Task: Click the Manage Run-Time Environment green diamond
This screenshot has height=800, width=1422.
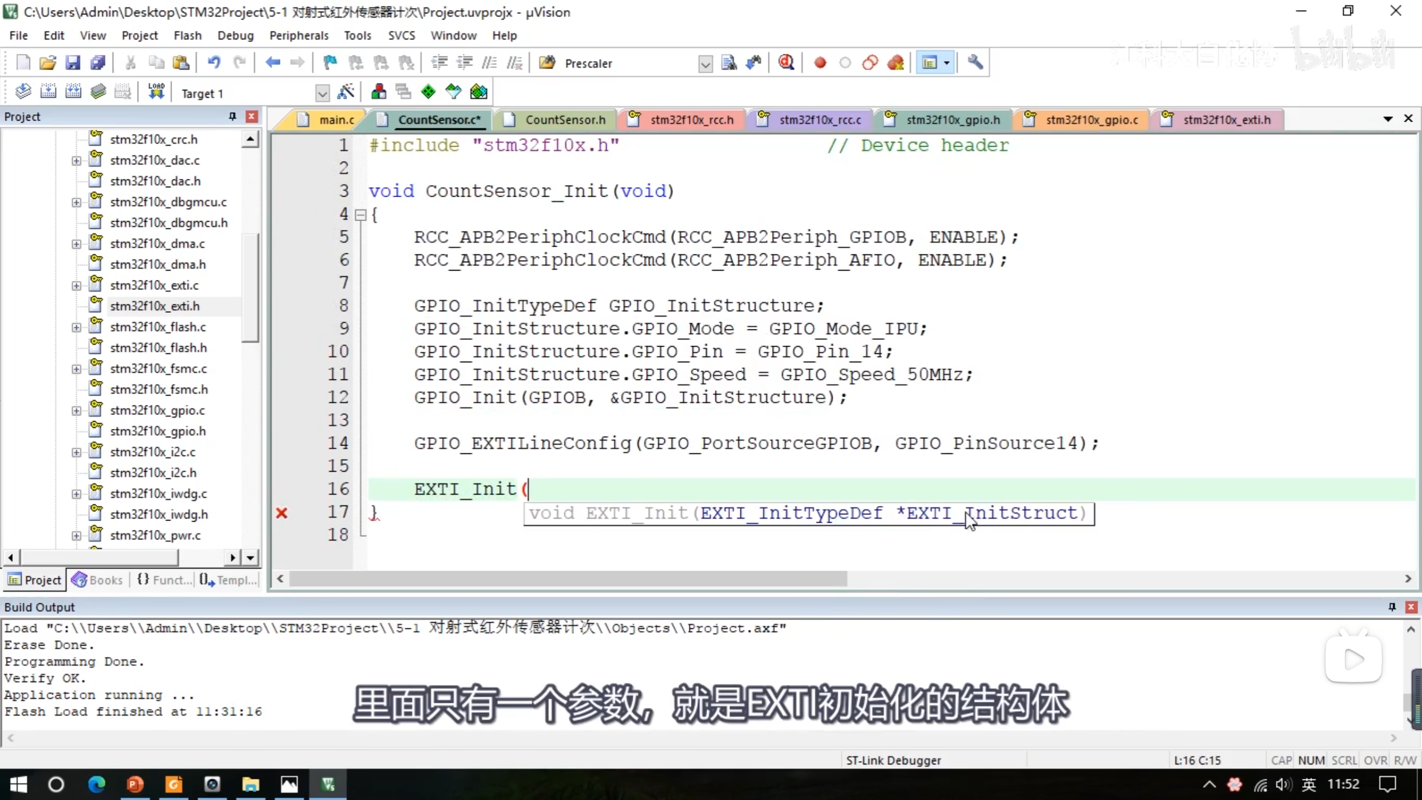Action: click(428, 92)
